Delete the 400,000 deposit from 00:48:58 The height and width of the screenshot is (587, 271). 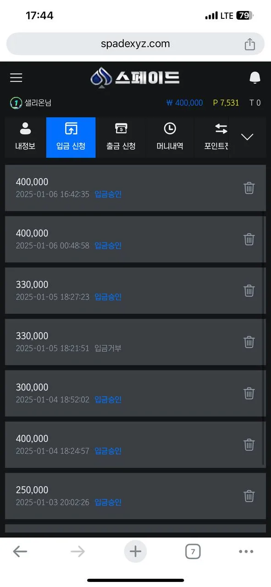pyautogui.click(x=249, y=239)
